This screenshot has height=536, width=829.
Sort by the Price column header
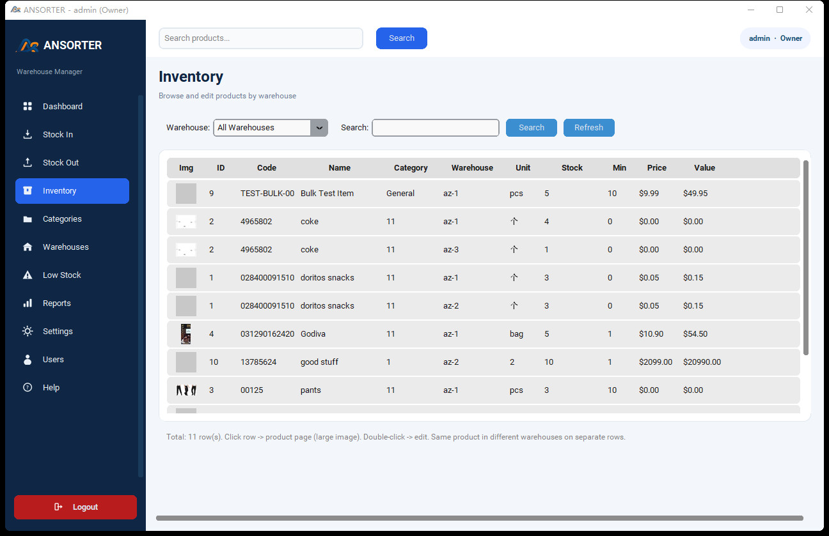tap(657, 167)
